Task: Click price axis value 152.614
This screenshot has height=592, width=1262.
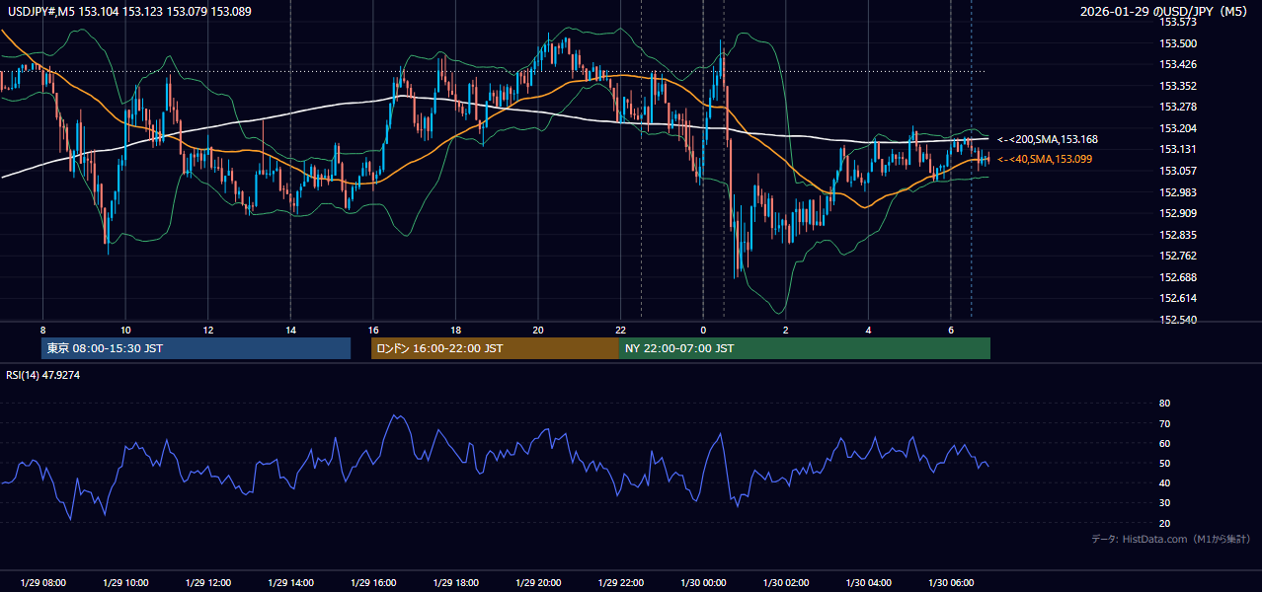Action: coord(1177,298)
